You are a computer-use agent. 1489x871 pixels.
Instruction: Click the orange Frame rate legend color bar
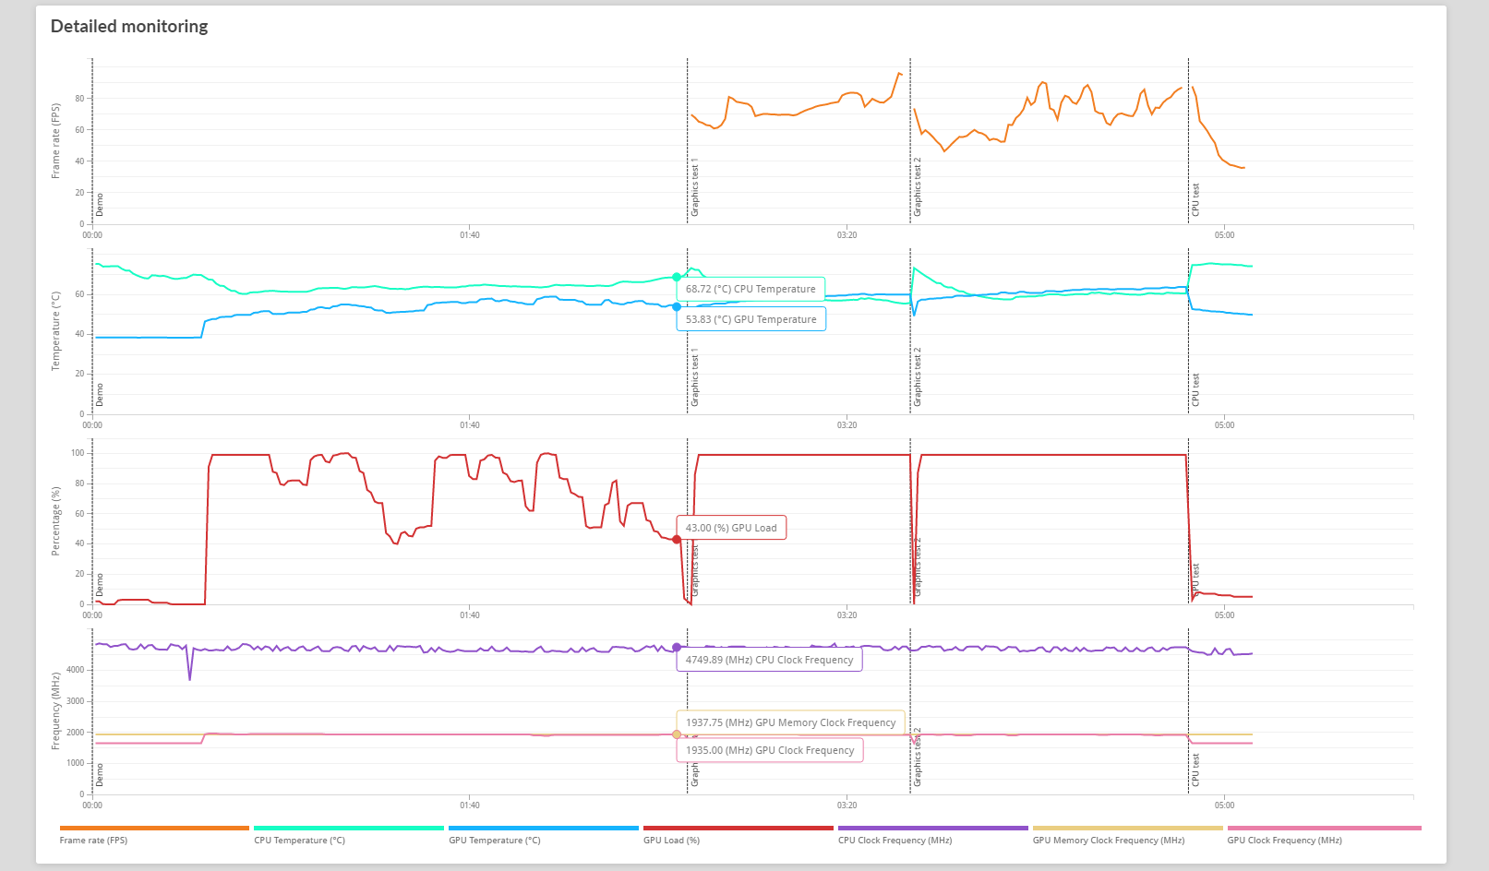[154, 829]
